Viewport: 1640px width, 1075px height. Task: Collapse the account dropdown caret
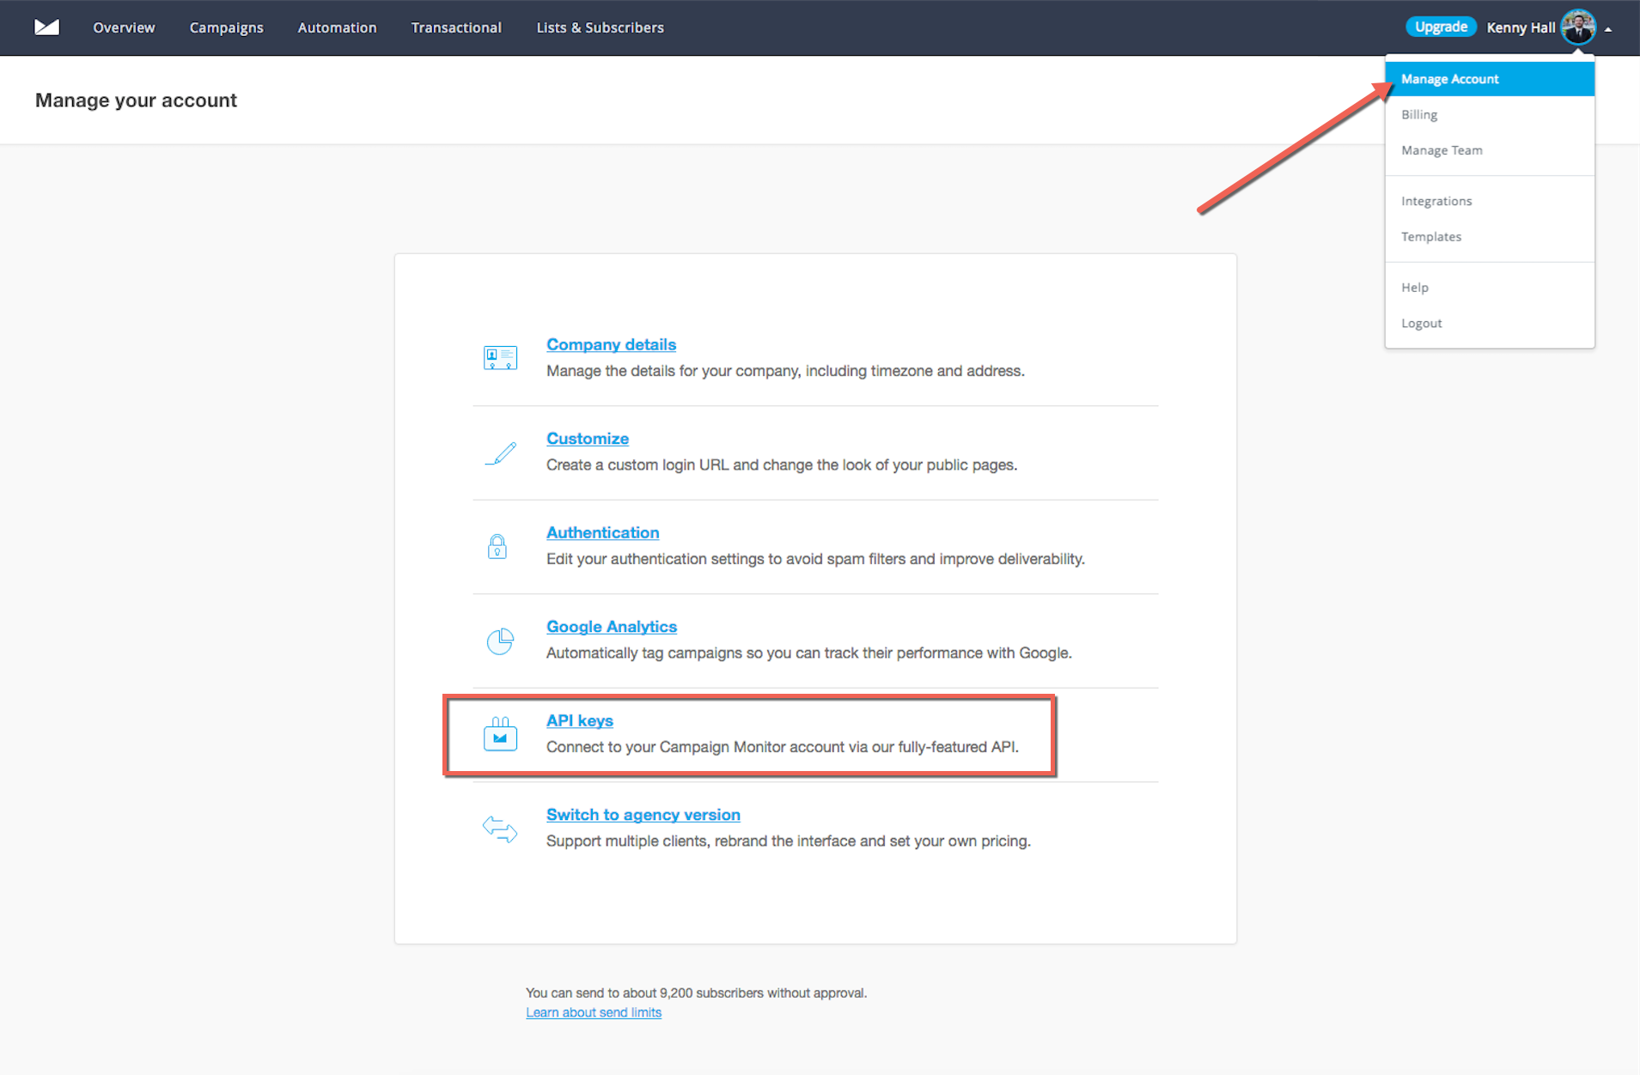(x=1608, y=29)
